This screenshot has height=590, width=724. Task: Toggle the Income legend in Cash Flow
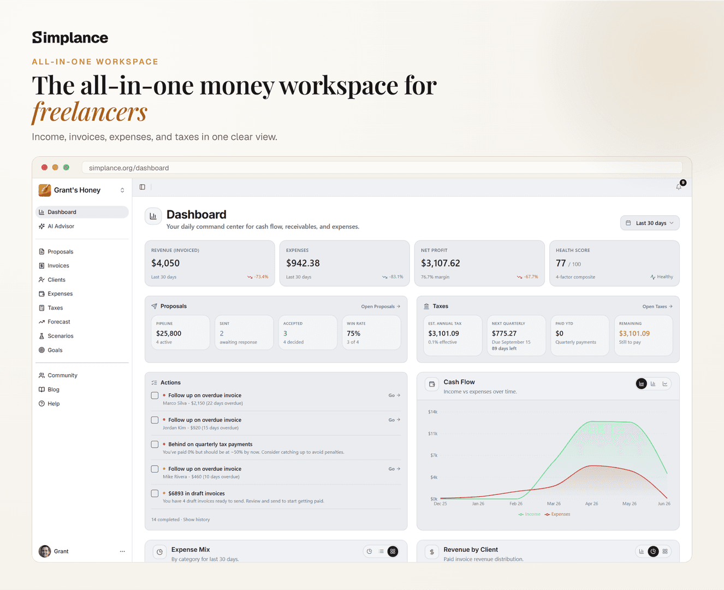(529, 514)
